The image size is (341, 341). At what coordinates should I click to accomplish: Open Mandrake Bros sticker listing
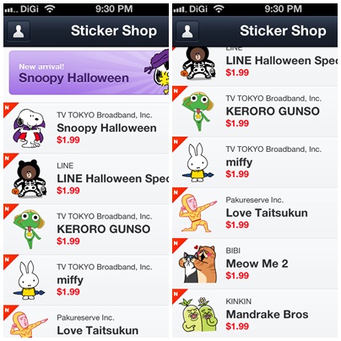coord(255,313)
